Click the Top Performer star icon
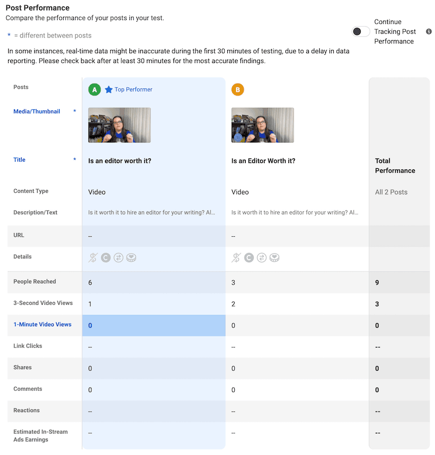 click(x=109, y=90)
